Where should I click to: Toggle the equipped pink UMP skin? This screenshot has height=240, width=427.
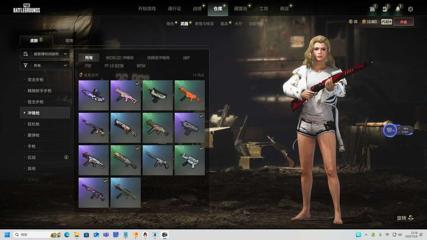pos(125,95)
